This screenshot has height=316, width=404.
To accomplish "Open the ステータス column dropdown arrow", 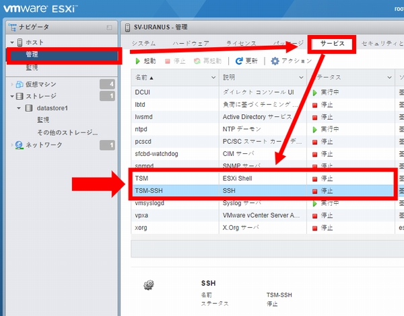I will [389, 77].
